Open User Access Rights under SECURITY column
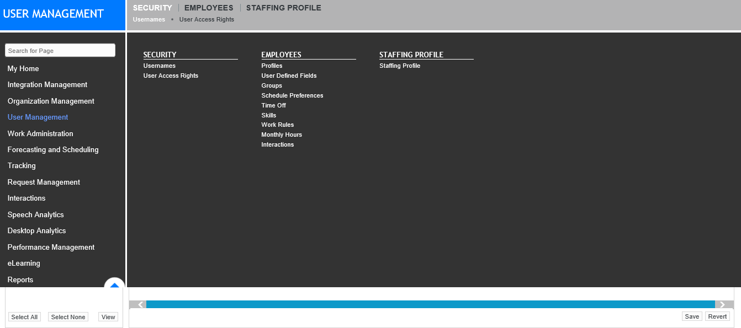741x328 pixels. 171,76
